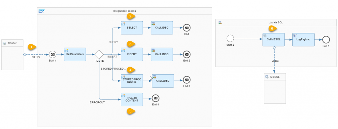Select the Start 2 start event

pyautogui.click(x=230, y=39)
